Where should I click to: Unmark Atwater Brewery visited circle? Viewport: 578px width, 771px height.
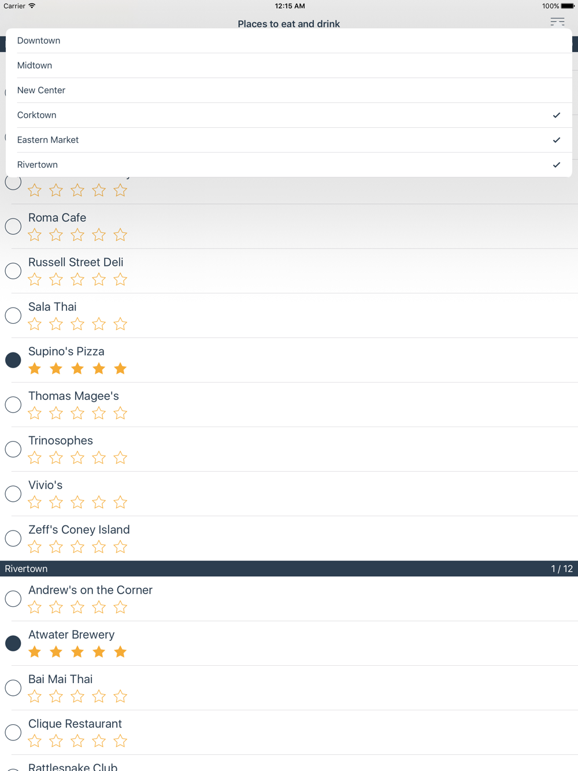[x=13, y=643]
